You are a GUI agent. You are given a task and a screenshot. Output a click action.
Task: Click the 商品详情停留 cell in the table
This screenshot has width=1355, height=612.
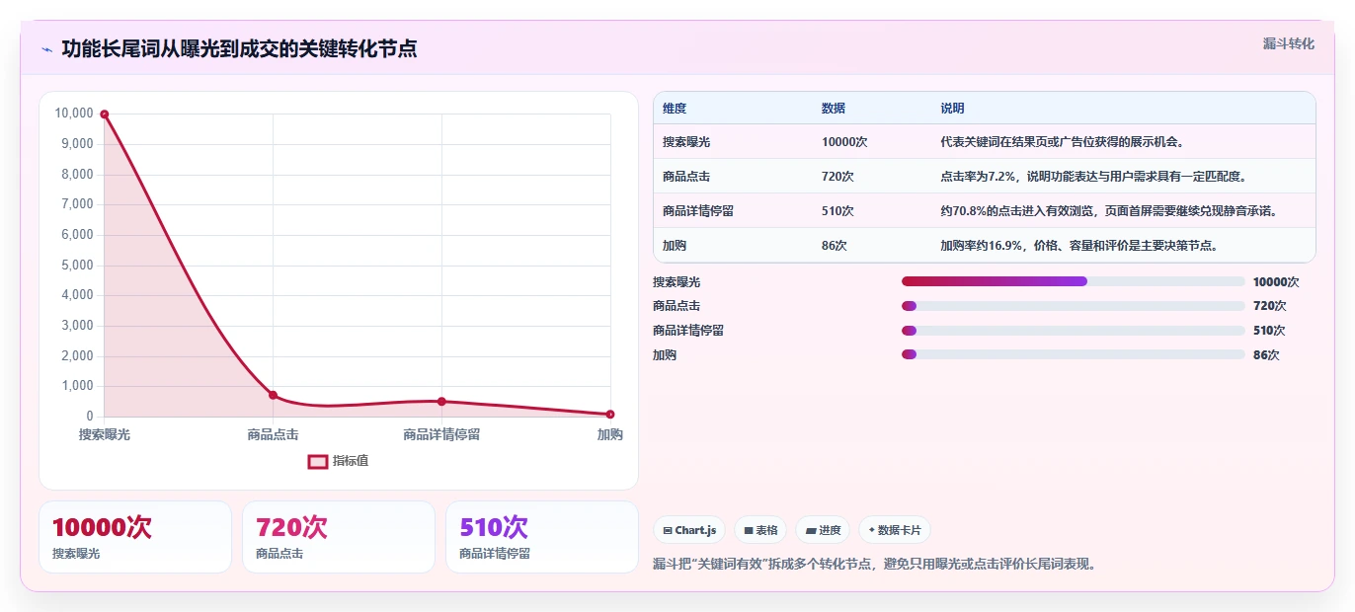[698, 211]
